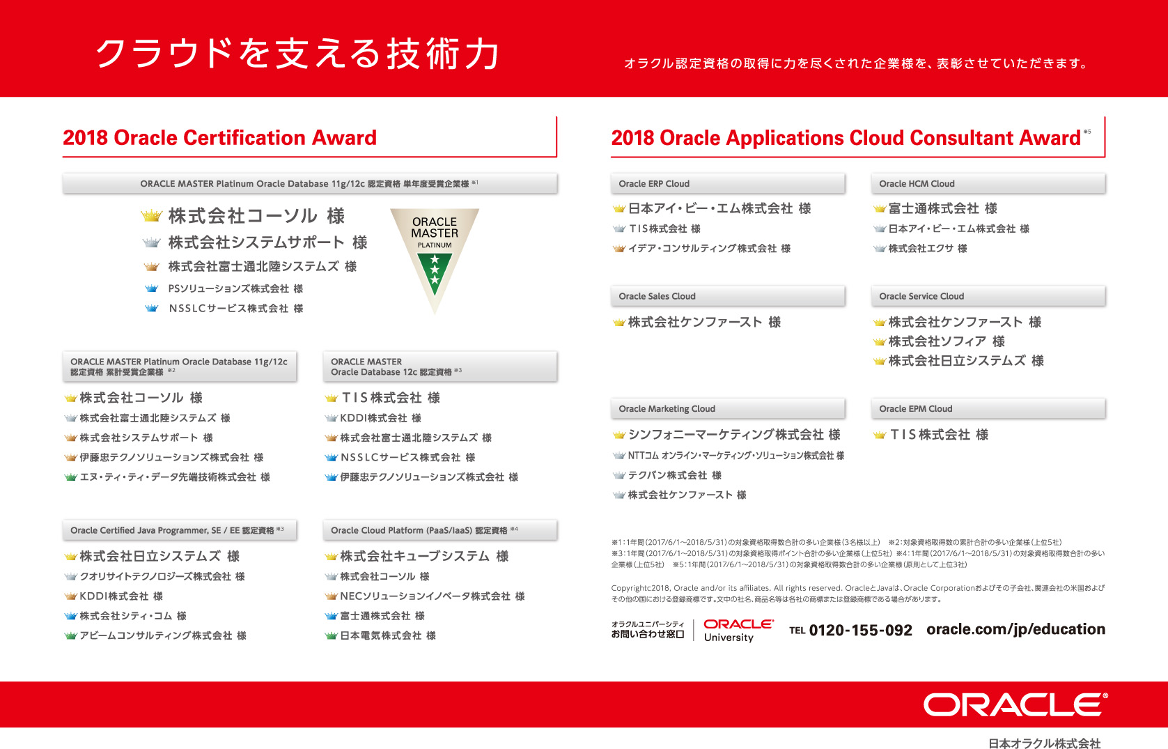Click the crown beside NECソリューションイノベータ株式会社
Image resolution: width=1168 pixels, height=749 pixels.
coord(331,596)
